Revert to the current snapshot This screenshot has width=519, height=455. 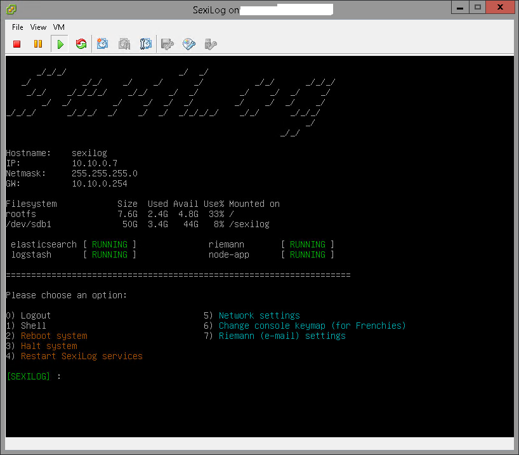click(124, 44)
